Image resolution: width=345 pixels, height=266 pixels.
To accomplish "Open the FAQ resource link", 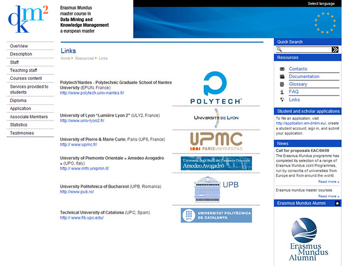I will (x=294, y=92).
